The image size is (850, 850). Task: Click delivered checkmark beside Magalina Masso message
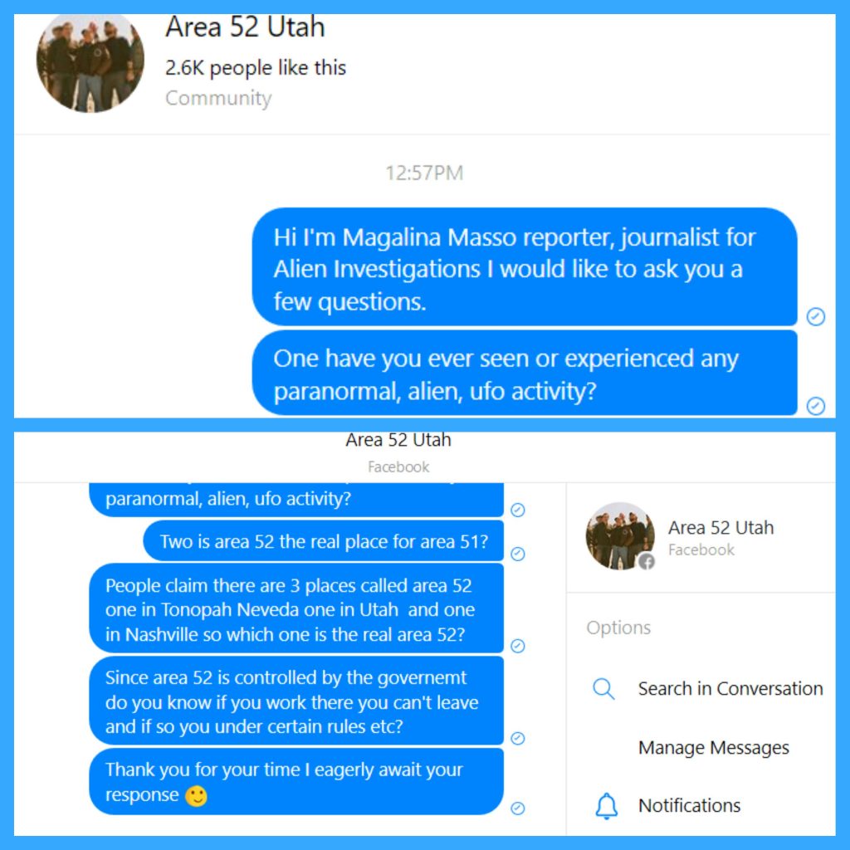click(815, 316)
